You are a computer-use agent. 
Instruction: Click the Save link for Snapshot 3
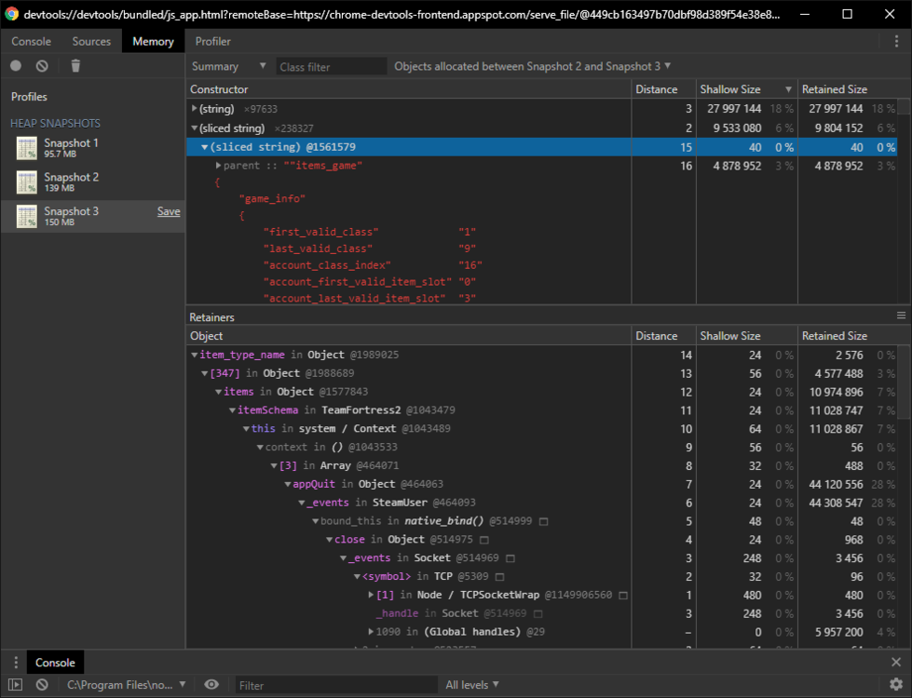point(169,211)
